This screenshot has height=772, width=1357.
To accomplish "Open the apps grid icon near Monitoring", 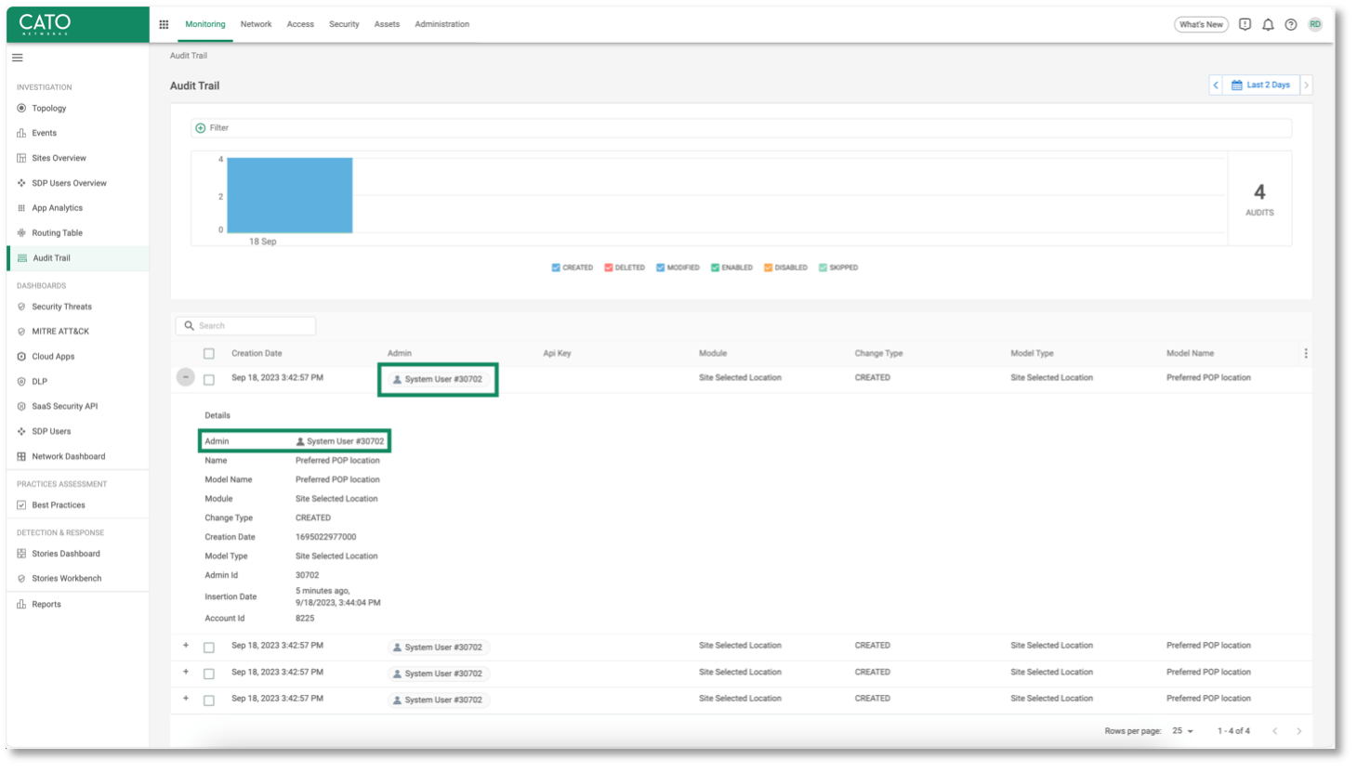I will pyautogui.click(x=164, y=24).
